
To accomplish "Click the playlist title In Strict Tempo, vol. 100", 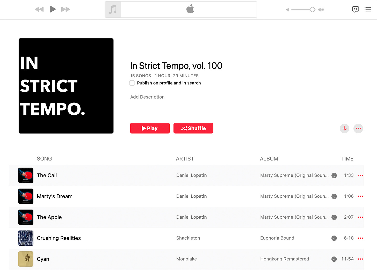I will (176, 66).
